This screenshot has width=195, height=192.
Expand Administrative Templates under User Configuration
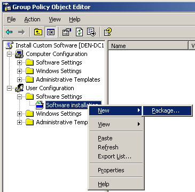19,122
